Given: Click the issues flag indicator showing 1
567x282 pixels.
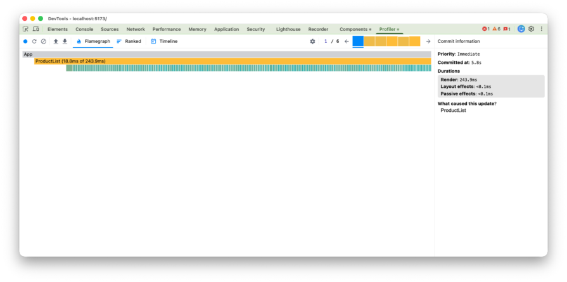Looking at the screenshot, I should tap(507, 29).
